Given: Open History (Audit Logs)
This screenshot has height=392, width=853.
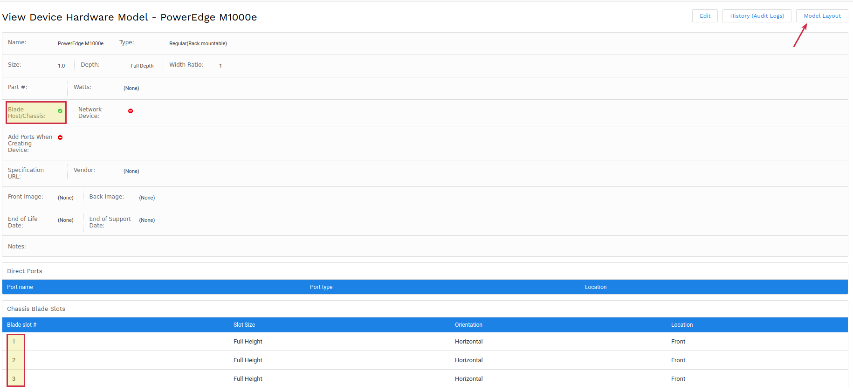Looking at the screenshot, I should tap(757, 16).
